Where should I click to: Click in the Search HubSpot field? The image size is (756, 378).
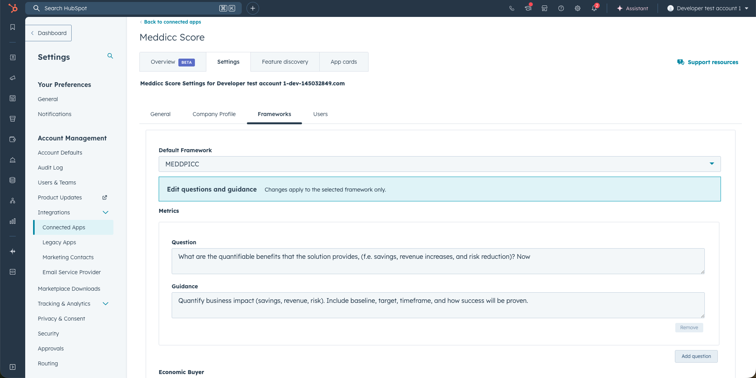(x=130, y=8)
